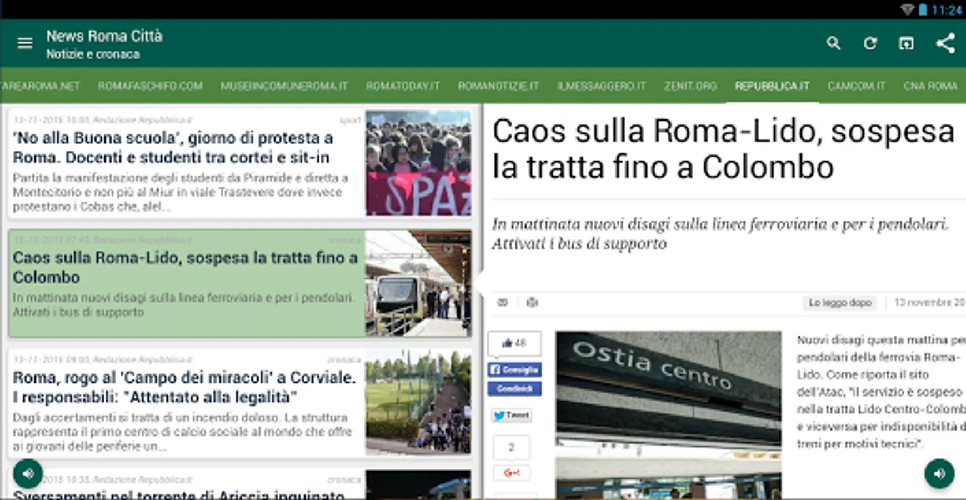The image size is (966, 500).
Task: Open the 'No alla Buona scuola' article headline
Action: click(x=173, y=148)
